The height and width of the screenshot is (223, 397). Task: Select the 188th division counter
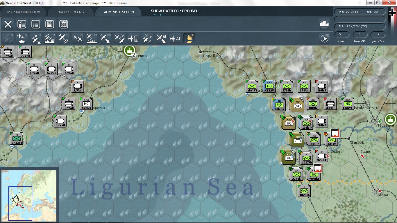tap(313, 104)
